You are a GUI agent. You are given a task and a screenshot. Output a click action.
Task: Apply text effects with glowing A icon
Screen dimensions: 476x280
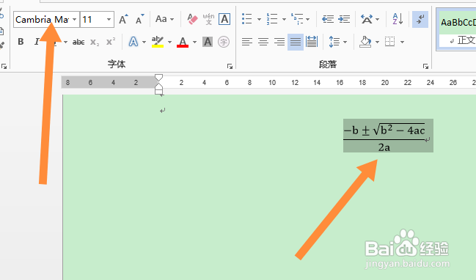pos(133,42)
